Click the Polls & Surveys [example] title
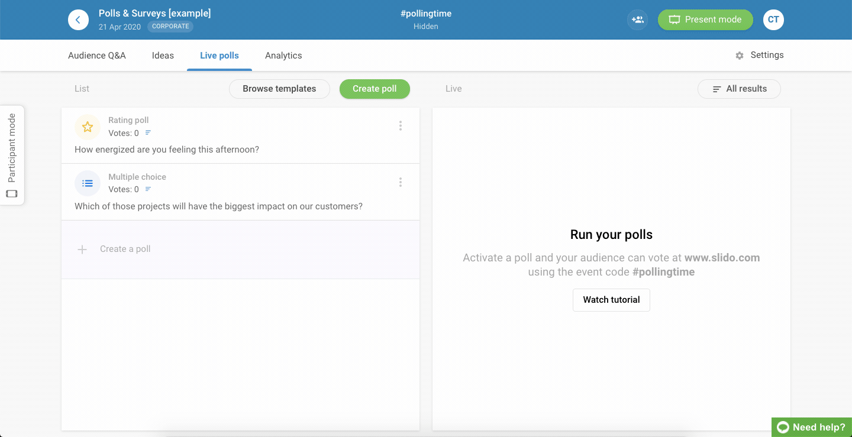The image size is (852, 437). pos(154,13)
